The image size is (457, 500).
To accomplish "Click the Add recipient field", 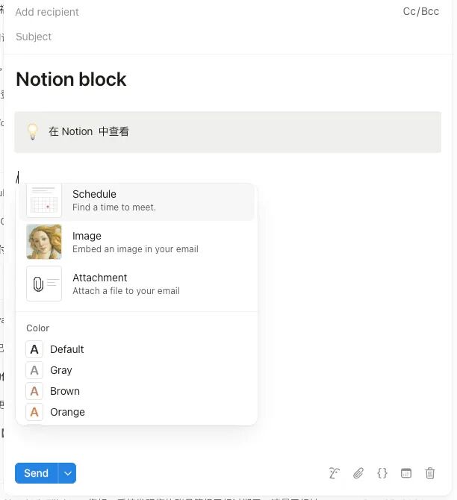I will click(x=47, y=12).
